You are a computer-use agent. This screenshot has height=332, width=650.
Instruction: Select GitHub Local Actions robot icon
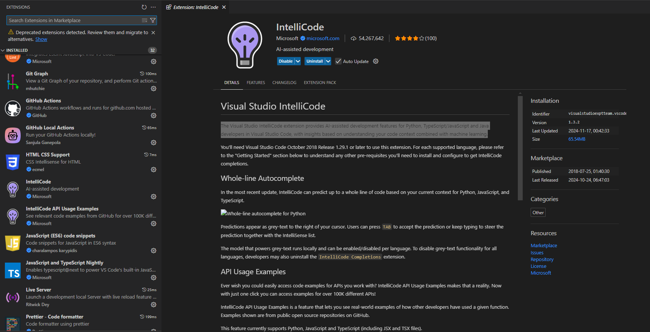(13, 135)
